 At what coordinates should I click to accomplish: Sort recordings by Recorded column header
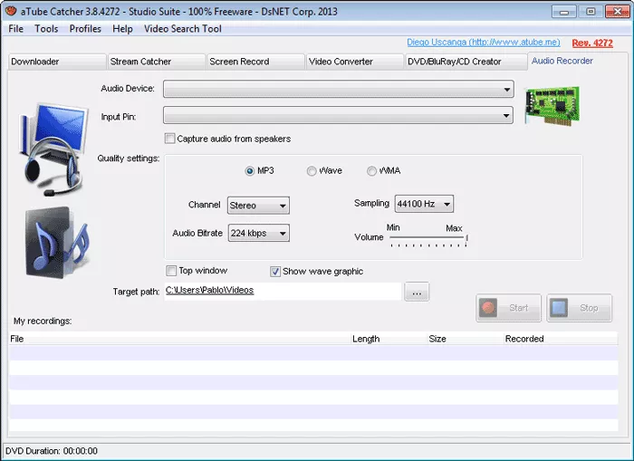pyautogui.click(x=561, y=339)
